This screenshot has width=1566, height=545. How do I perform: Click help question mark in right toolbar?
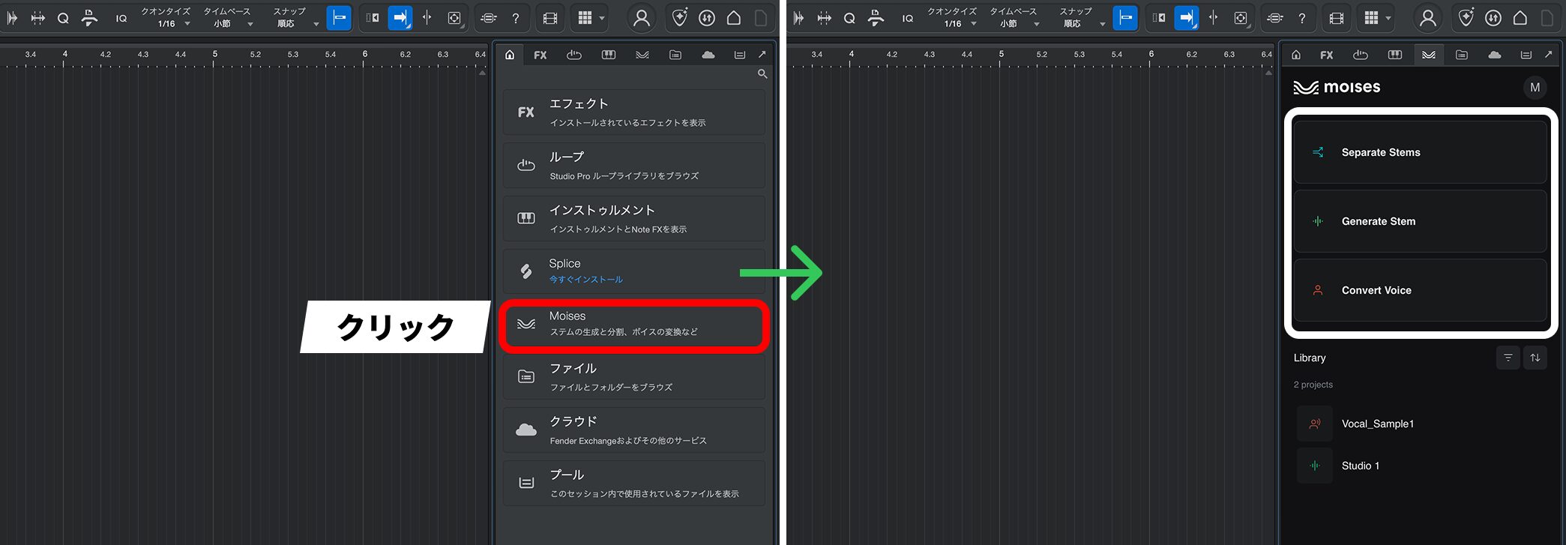click(x=1302, y=18)
